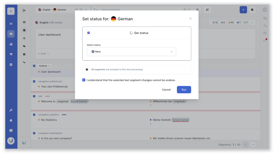The width and height of the screenshot is (274, 154).
Task: Collapse the secondary navigation menu icon
Action: (24, 10)
